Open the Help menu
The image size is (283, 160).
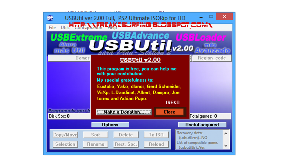click(112, 27)
